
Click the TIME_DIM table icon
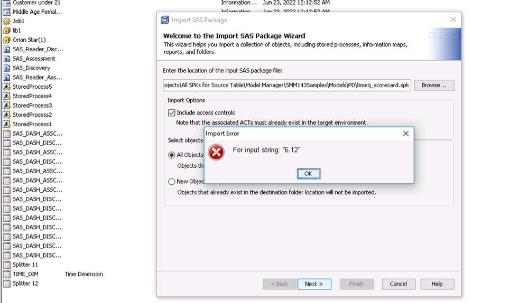click(6, 274)
